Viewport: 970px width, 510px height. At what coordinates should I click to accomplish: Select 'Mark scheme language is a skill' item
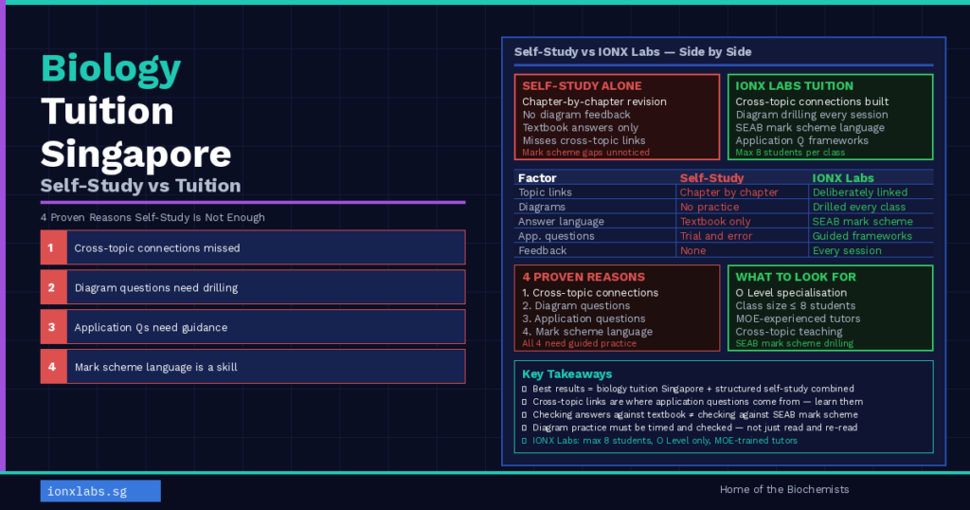155,367
